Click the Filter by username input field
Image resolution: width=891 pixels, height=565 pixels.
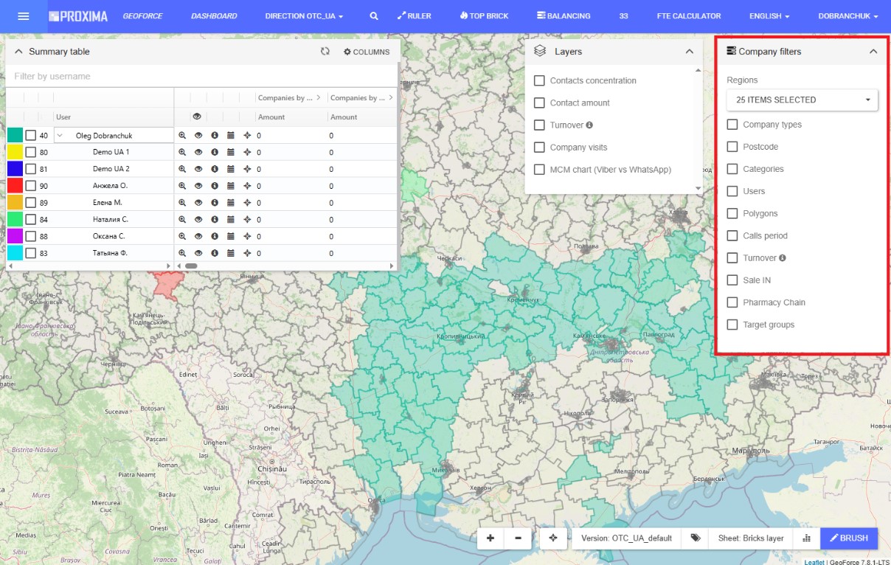point(201,76)
